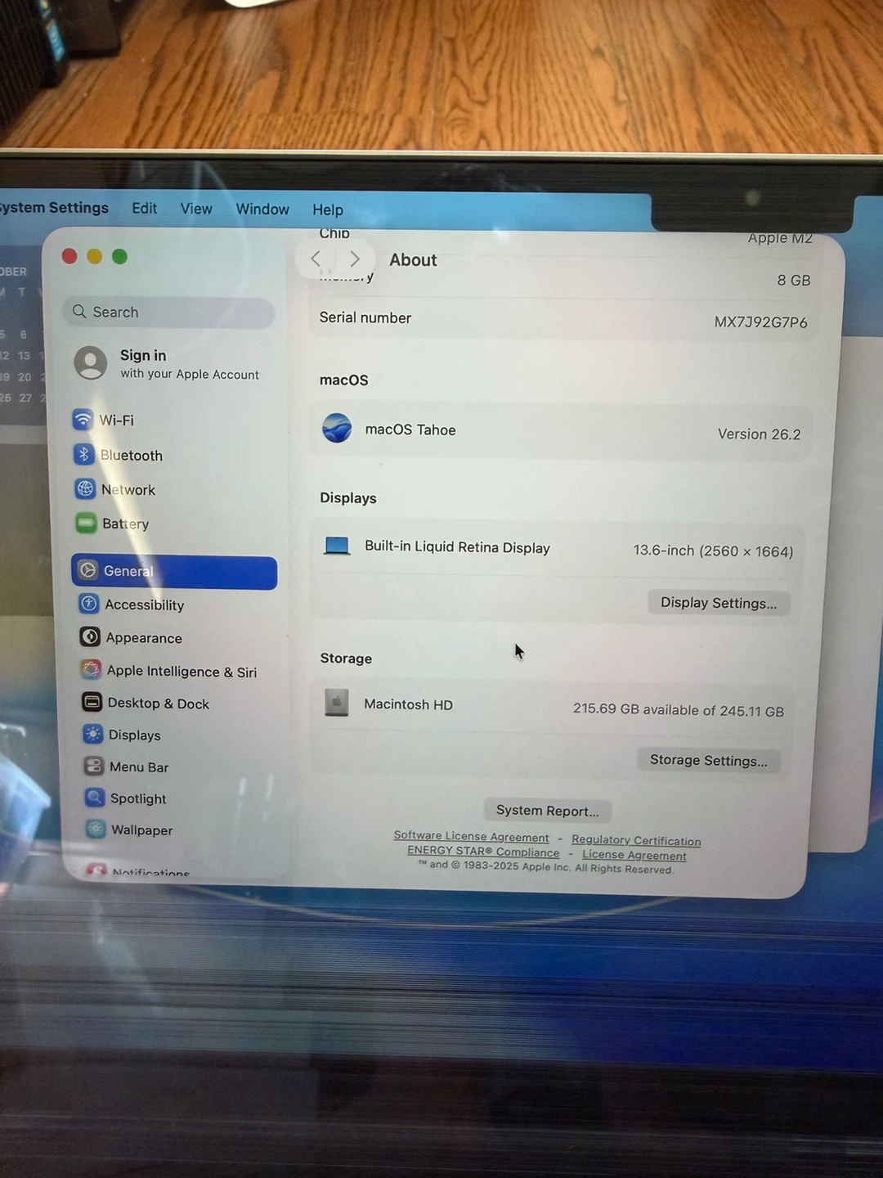This screenshot has height=1178, width=883.
Task: Click the Version 26.2 text
Action: tap(759, 434)
